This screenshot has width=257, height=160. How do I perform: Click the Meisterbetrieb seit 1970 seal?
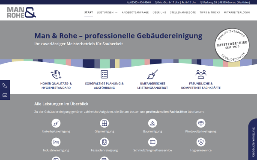click(x=232, y=45)
